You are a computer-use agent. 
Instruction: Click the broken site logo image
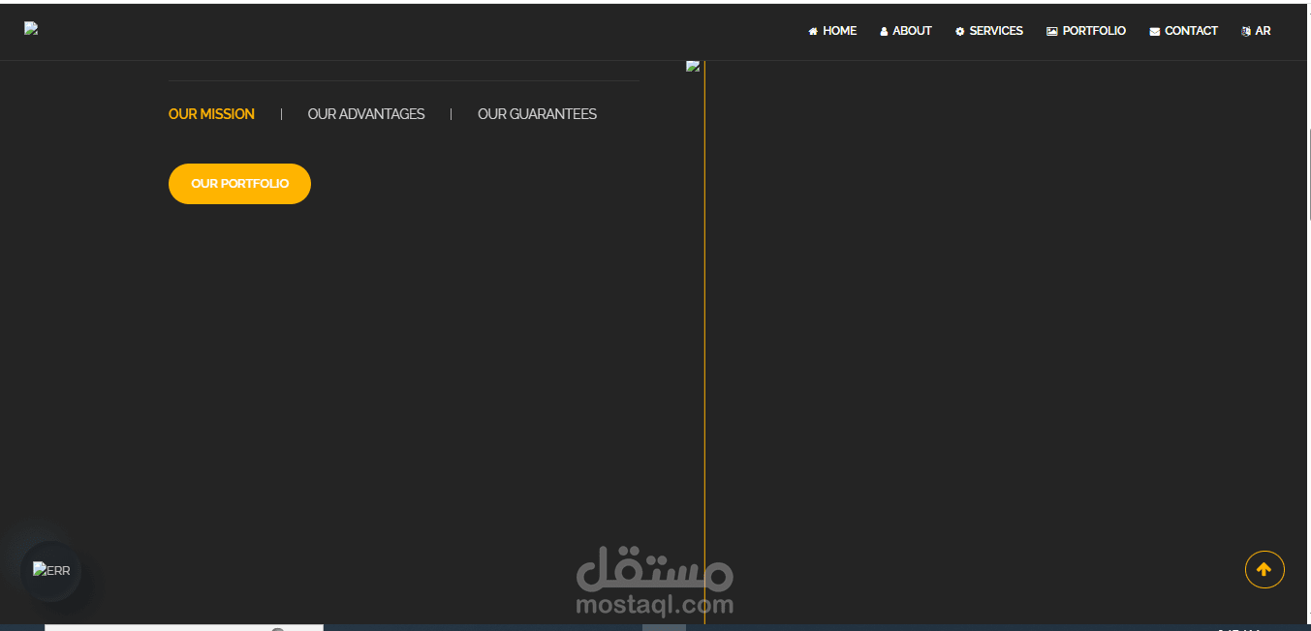click(31, 29)
